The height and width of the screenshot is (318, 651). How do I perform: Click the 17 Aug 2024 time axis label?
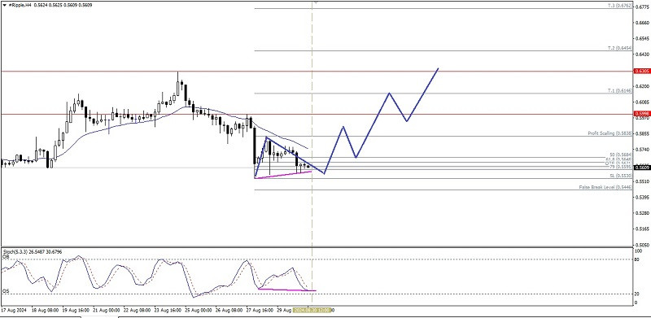(x=14, y=310)
